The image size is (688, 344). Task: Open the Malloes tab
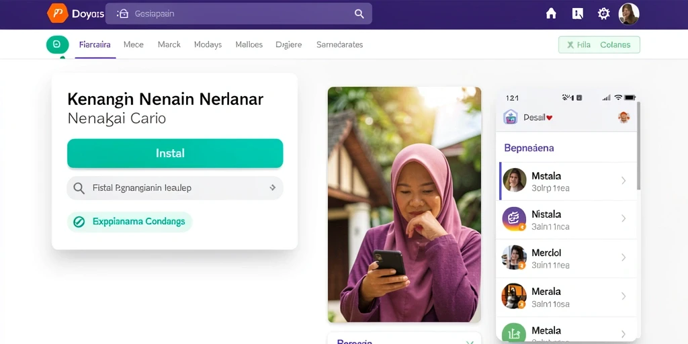point(249,45)
